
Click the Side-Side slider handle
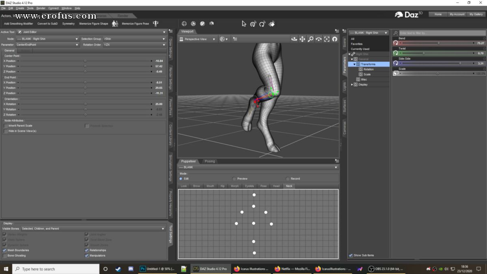[x=460, y=63]
